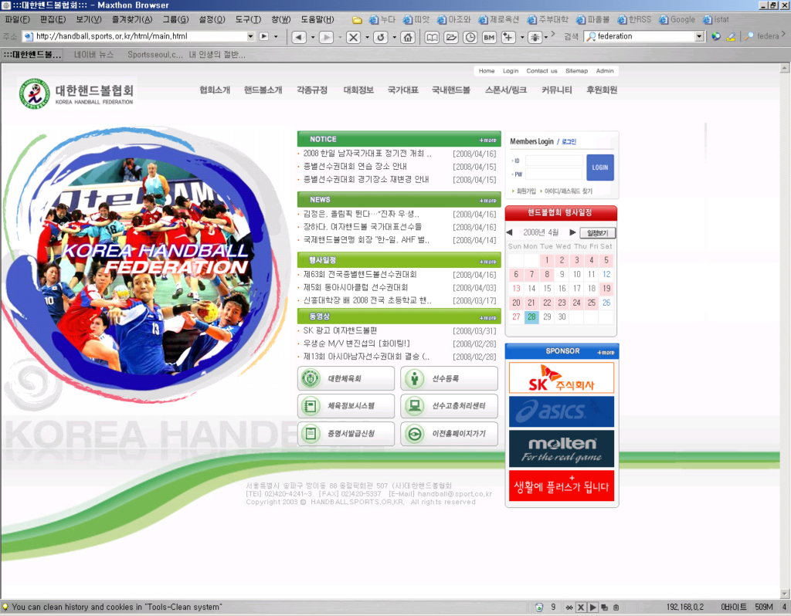Go to previous month in calendar
The image size is (791, 616).
(x=510, y=232)
